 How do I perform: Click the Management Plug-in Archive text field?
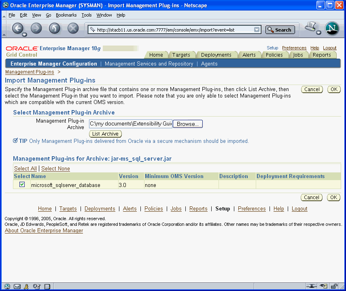click(x=129, y=124)
